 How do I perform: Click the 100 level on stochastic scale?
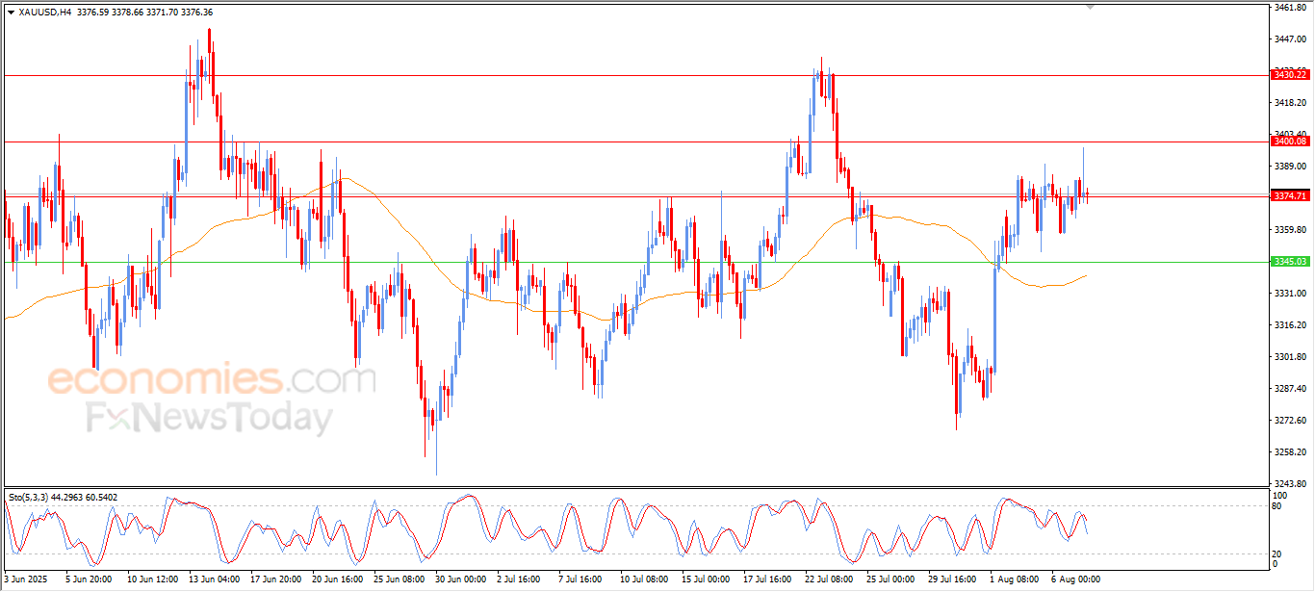click(x=1280, y=495)
